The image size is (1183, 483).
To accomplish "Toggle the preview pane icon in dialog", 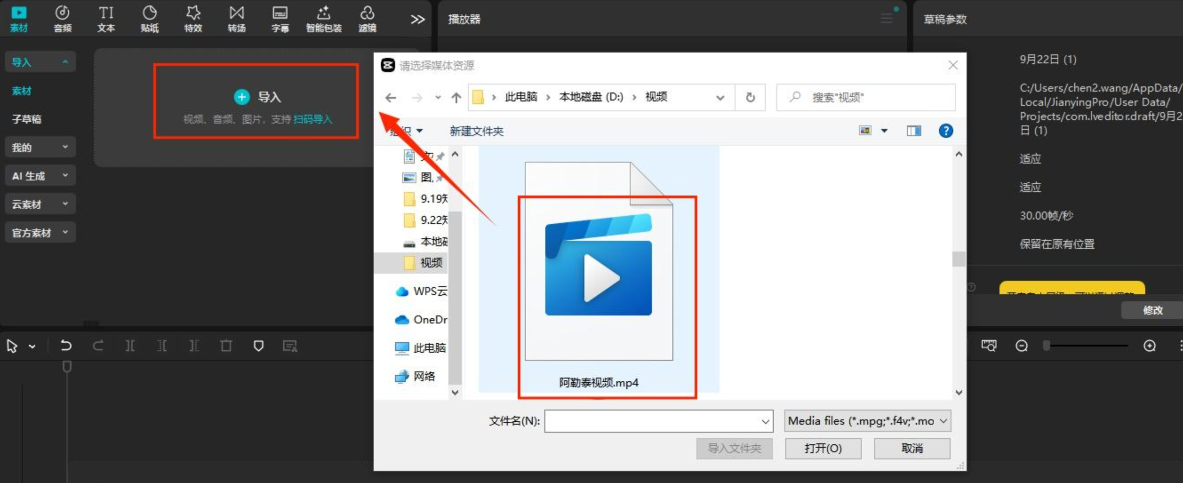I will (x=913, y=131).
